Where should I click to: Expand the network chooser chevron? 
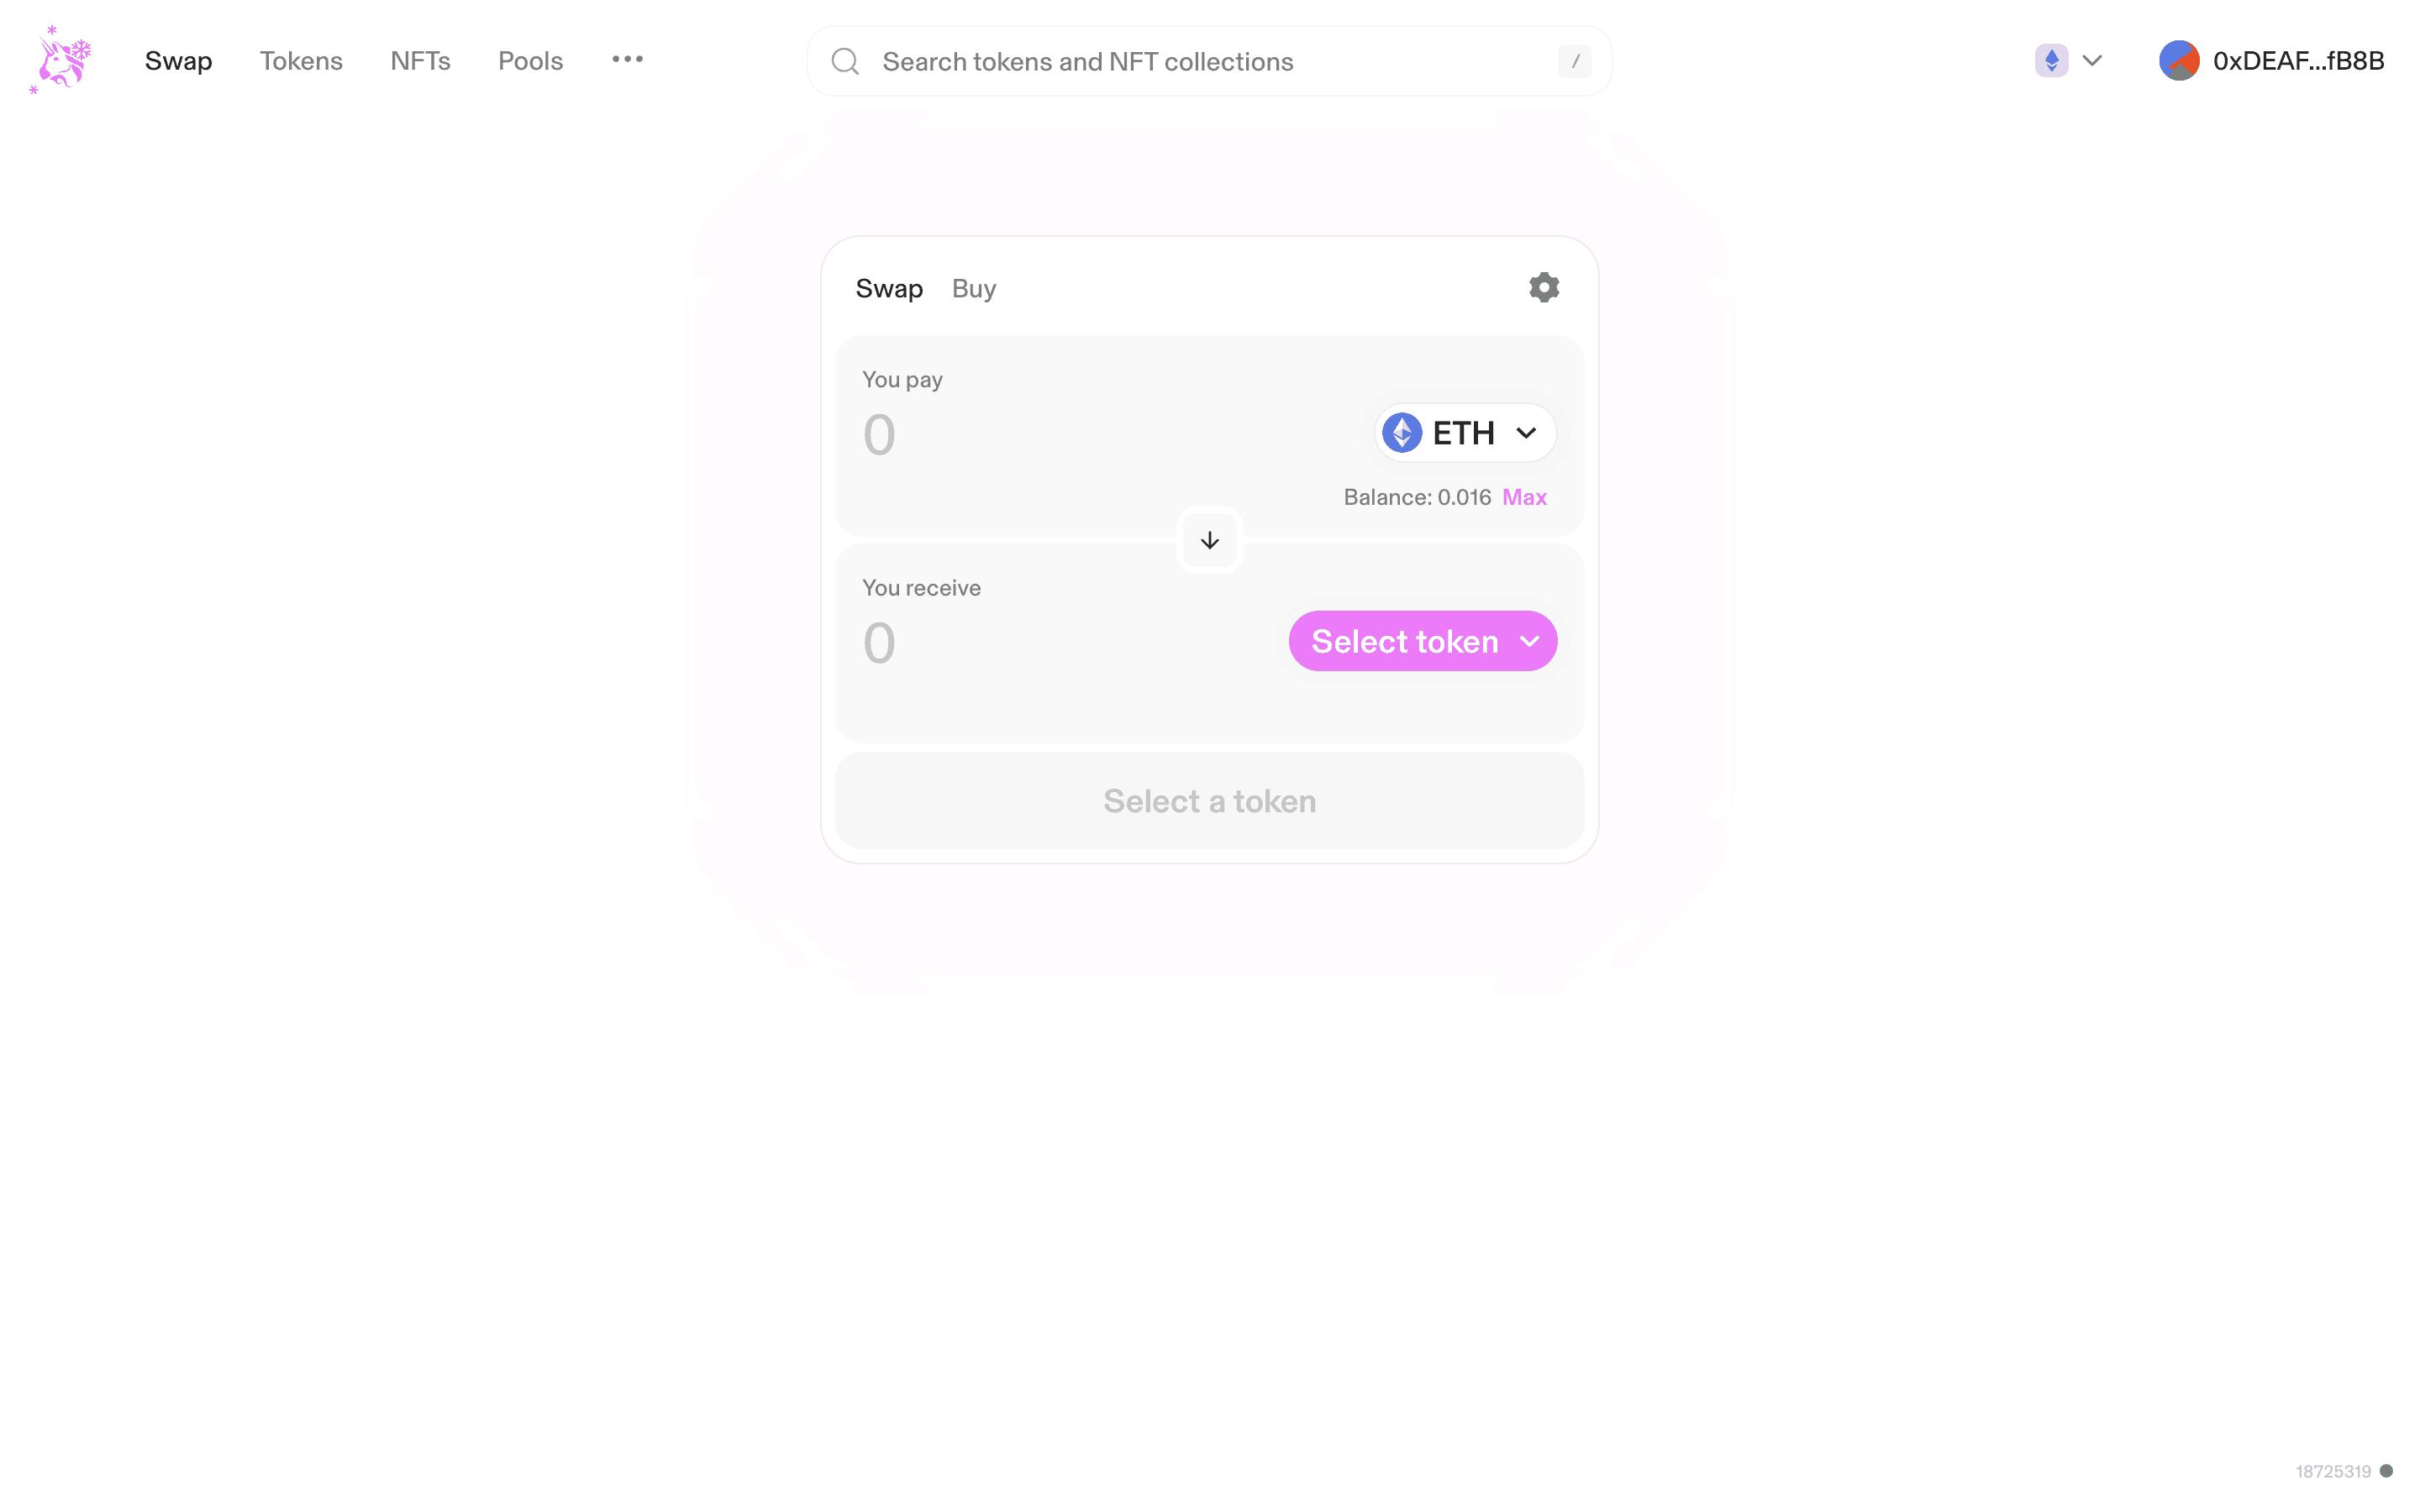click(x=2092, y=61)
